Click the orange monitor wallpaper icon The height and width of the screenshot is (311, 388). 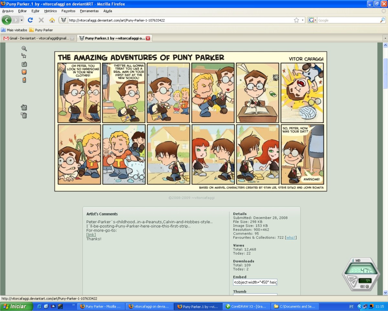24,72
